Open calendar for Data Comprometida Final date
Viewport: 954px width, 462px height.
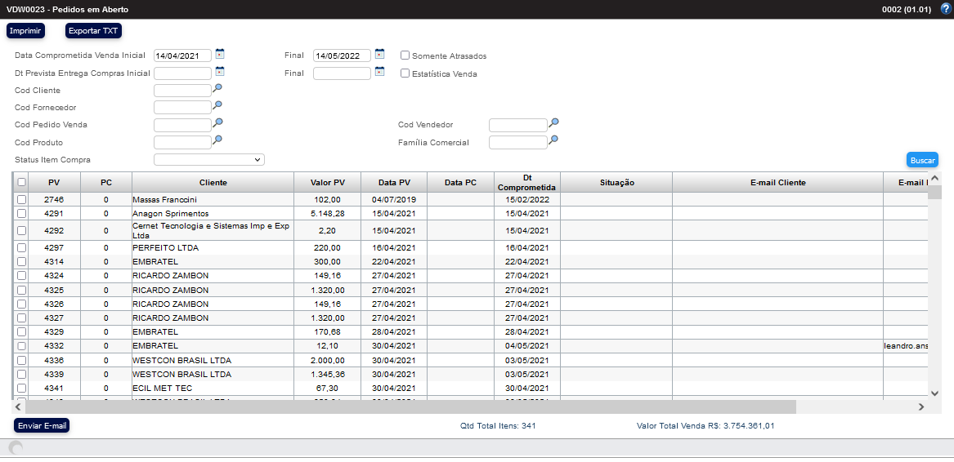pos(379,55)
